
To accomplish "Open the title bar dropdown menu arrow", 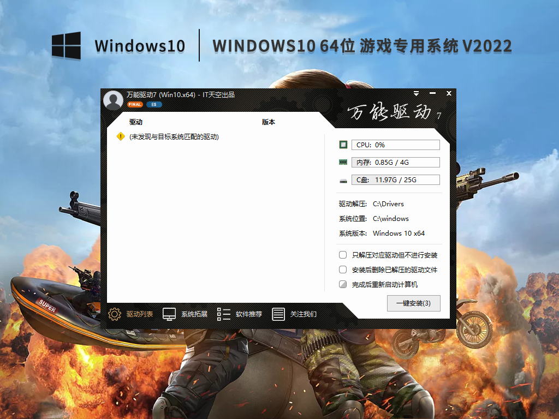I will [416, 93].
